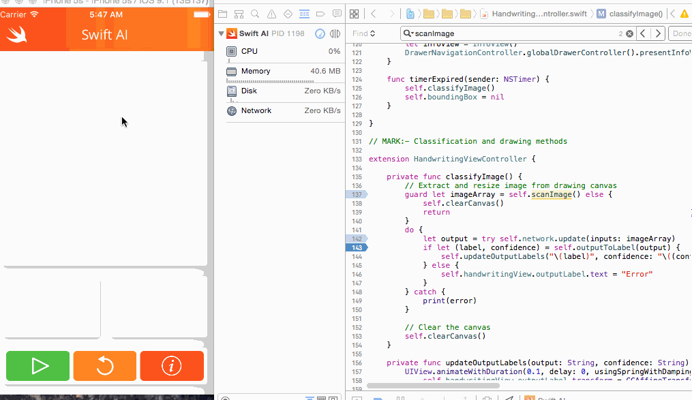This screenshot has height=400, width=692.
Task: Click "print(error)" on line 149
Action: tap(450, 301)
